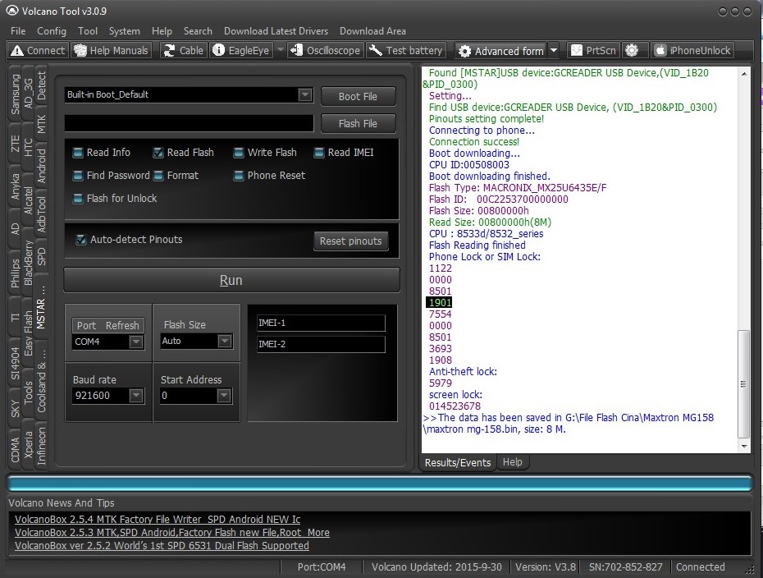Click Download Latest Drivers menu item
Screen dimensions: 763x578
(x=276, y=31)
